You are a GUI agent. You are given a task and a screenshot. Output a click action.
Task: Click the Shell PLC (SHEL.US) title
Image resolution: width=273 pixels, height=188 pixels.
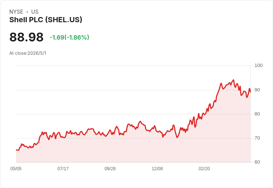(46, 20)
